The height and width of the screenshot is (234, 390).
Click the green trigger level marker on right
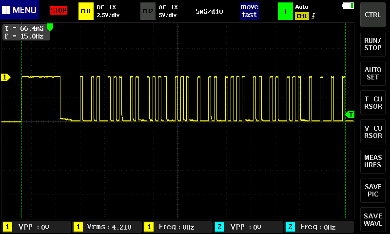[350, 114]
